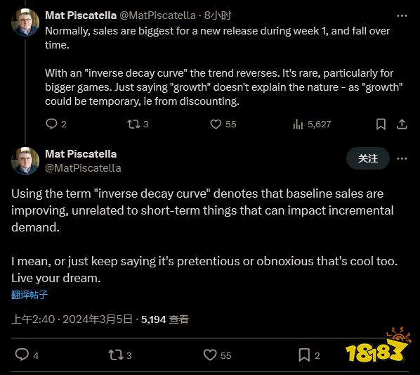The width and height of the screenshot is (420, 375).
Task: Retweet the first tweet about decay curve
Action: (138, 125)
